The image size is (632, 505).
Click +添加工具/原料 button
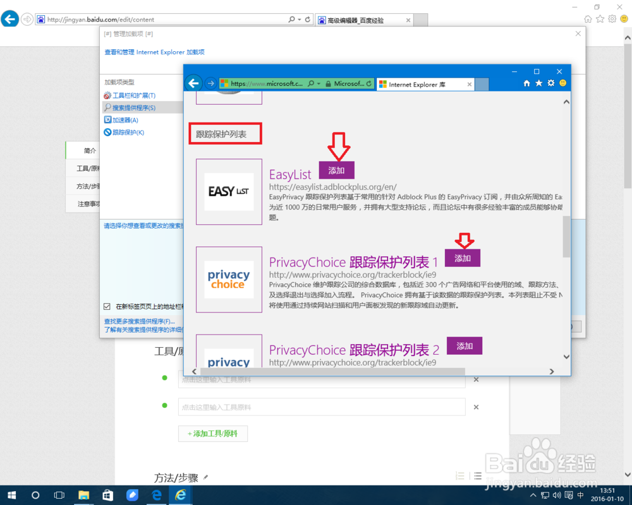coord(213,434)
